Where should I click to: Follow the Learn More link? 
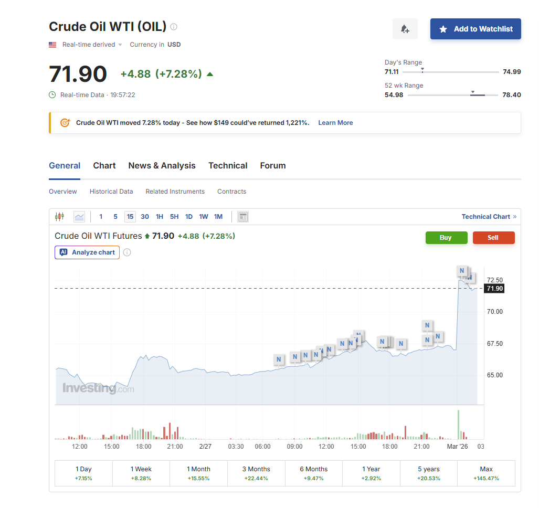[x=335, y=123]
